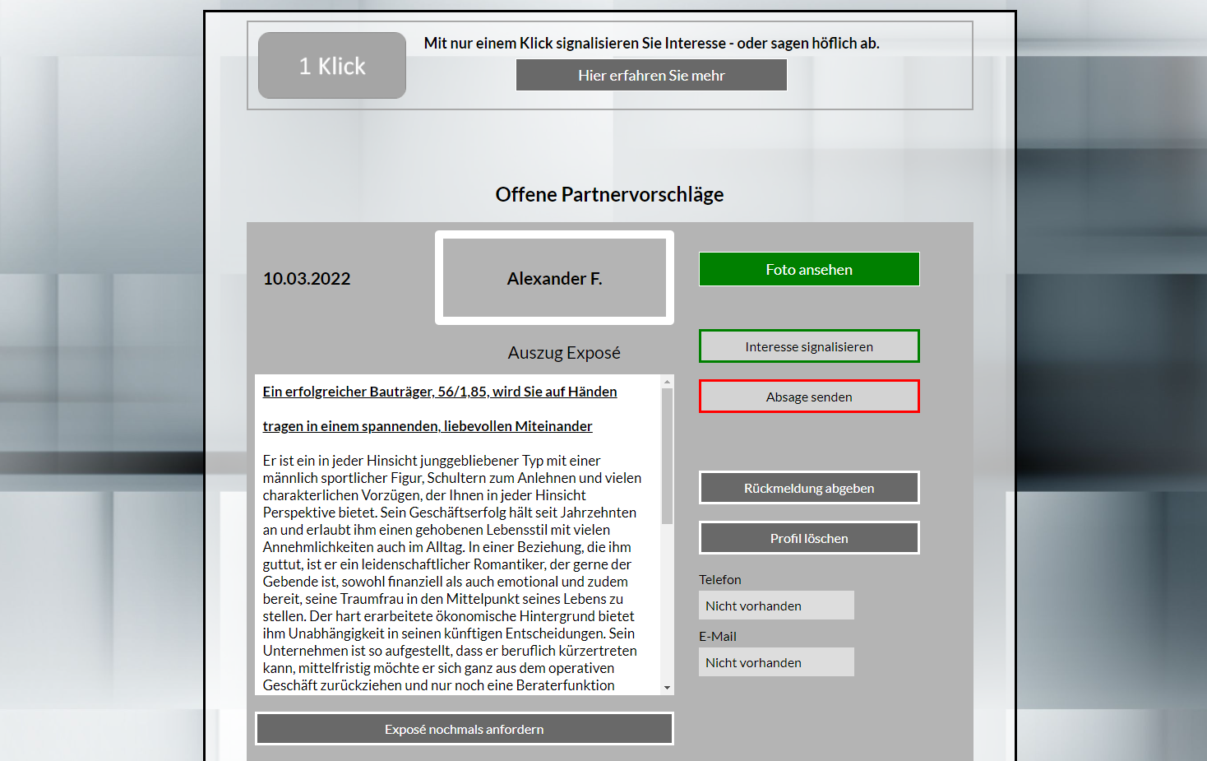Open Rückmeldung abgeben
This screenshot has height=761, width=1207.
(808, 487)
